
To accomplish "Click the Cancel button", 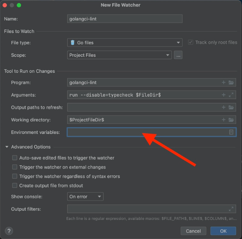I will (193, 231).
